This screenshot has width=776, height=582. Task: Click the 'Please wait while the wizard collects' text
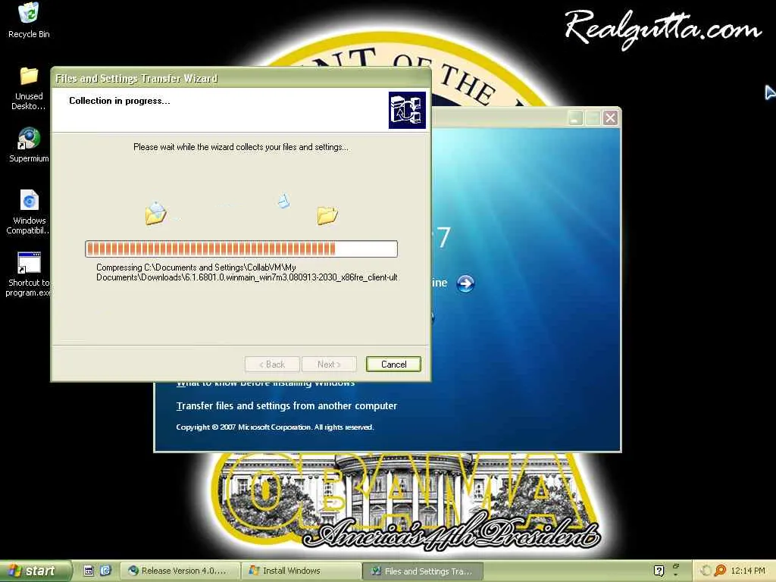[x=240, y=147]
